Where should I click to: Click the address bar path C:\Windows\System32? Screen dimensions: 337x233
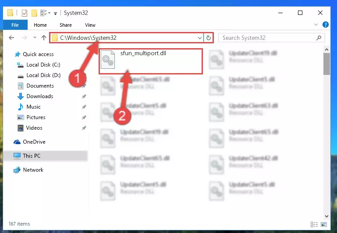[x=89, y=38]
